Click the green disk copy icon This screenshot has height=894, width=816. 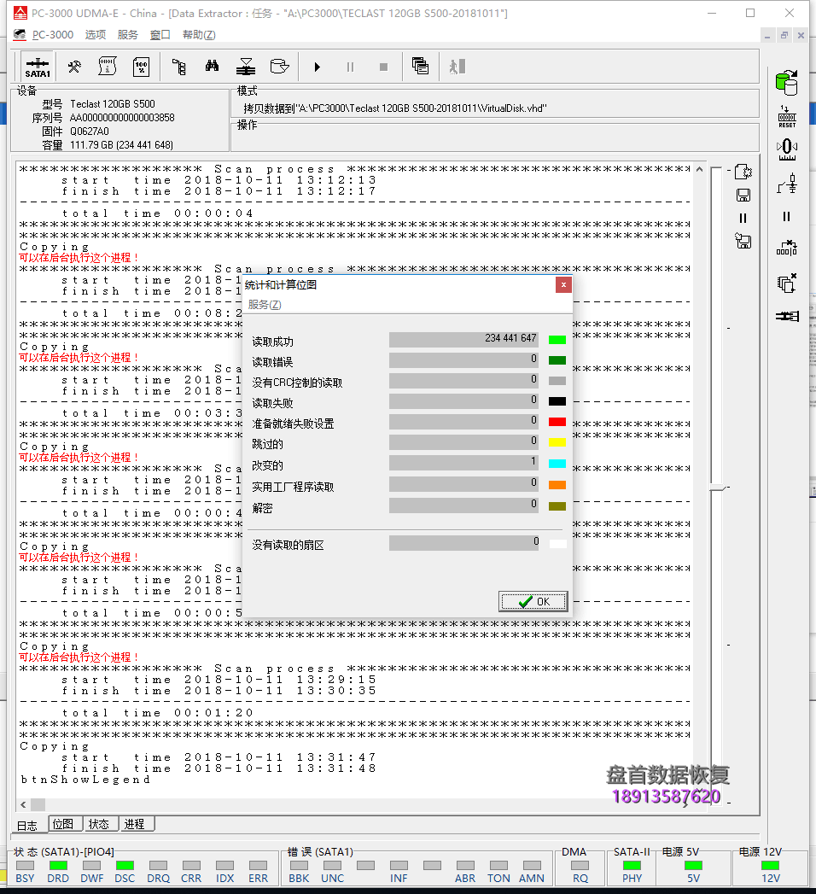(785, 83)
